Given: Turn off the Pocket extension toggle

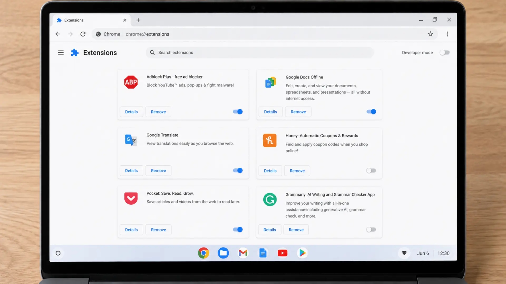Looking at the screenshot, I should pyautogui.click(x=238, y=230).
